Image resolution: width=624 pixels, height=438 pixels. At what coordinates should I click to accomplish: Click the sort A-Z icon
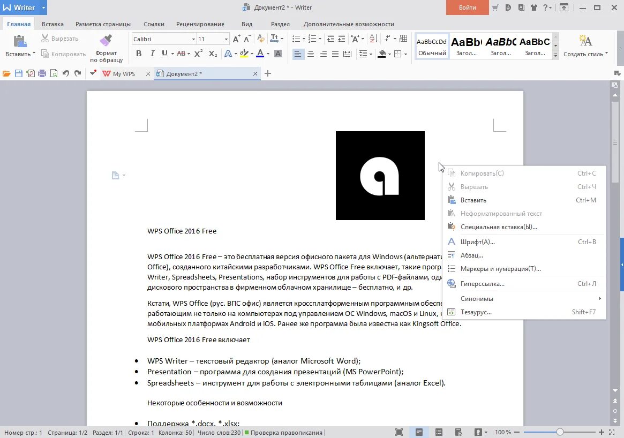(373, 39)
